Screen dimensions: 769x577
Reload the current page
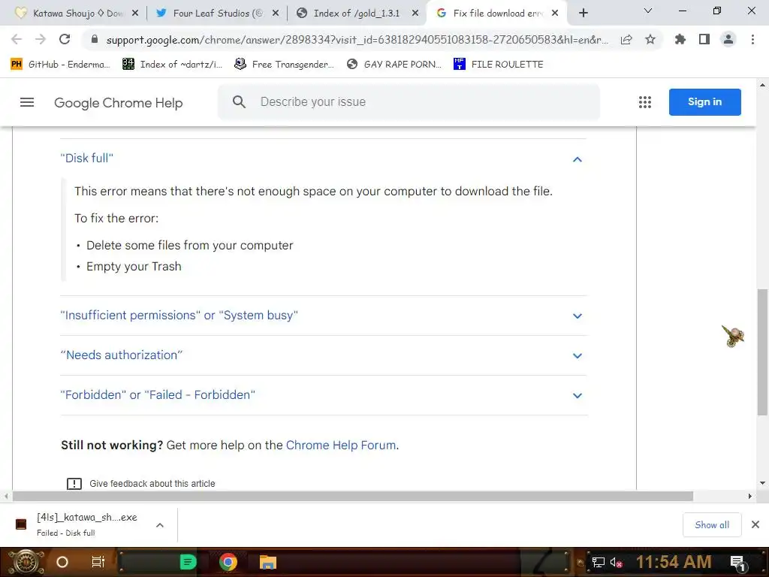(x=65, y=39)
